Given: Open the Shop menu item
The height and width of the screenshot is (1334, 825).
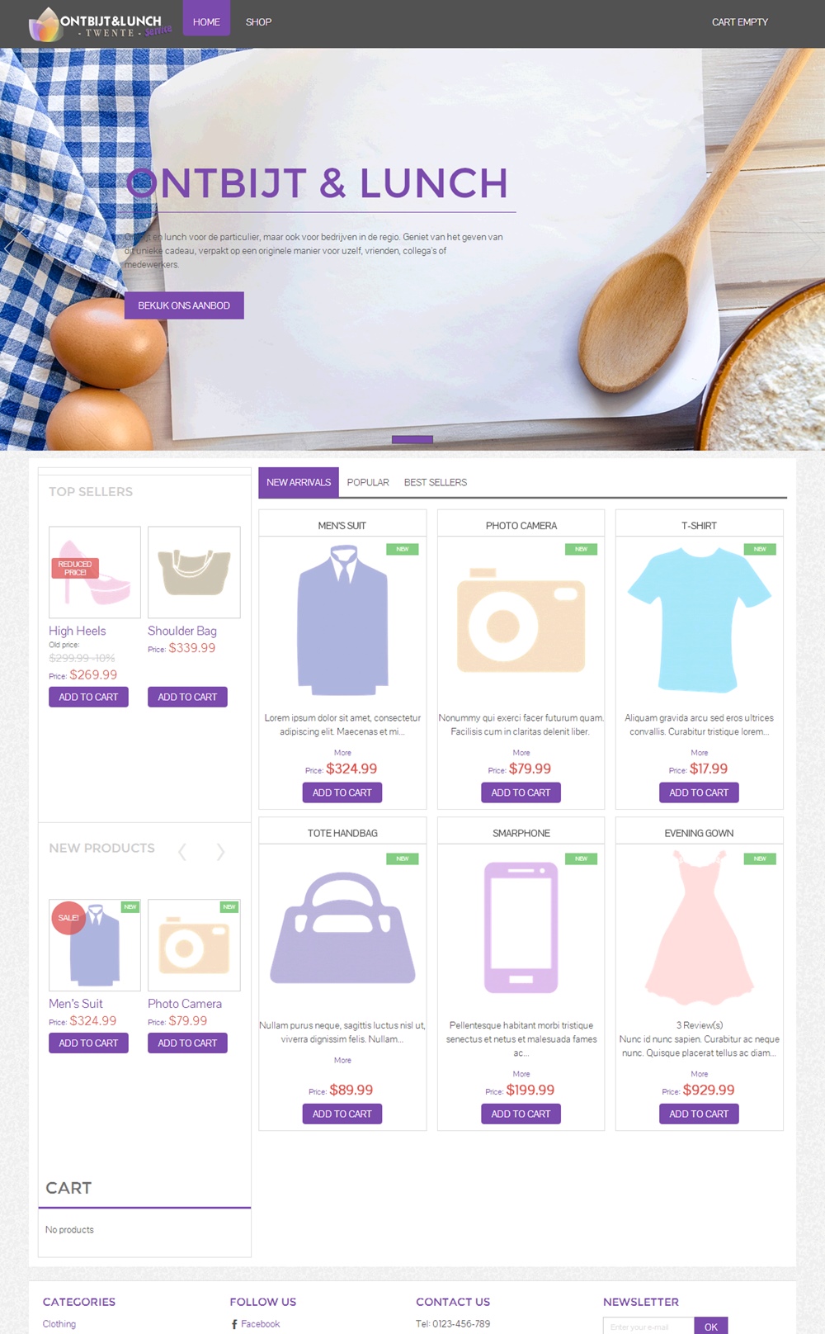Looking at the screenshot, I should pos(258,22).
